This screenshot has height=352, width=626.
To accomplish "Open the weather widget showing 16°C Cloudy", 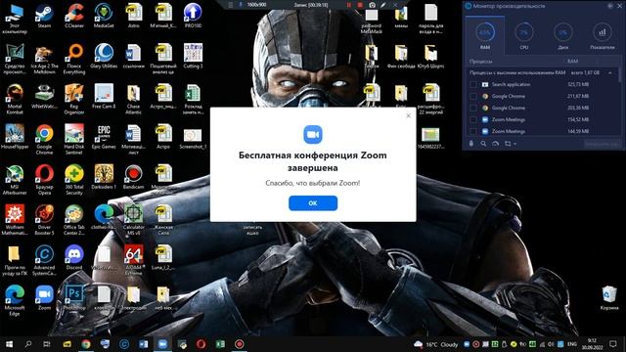I will point(436,344).
